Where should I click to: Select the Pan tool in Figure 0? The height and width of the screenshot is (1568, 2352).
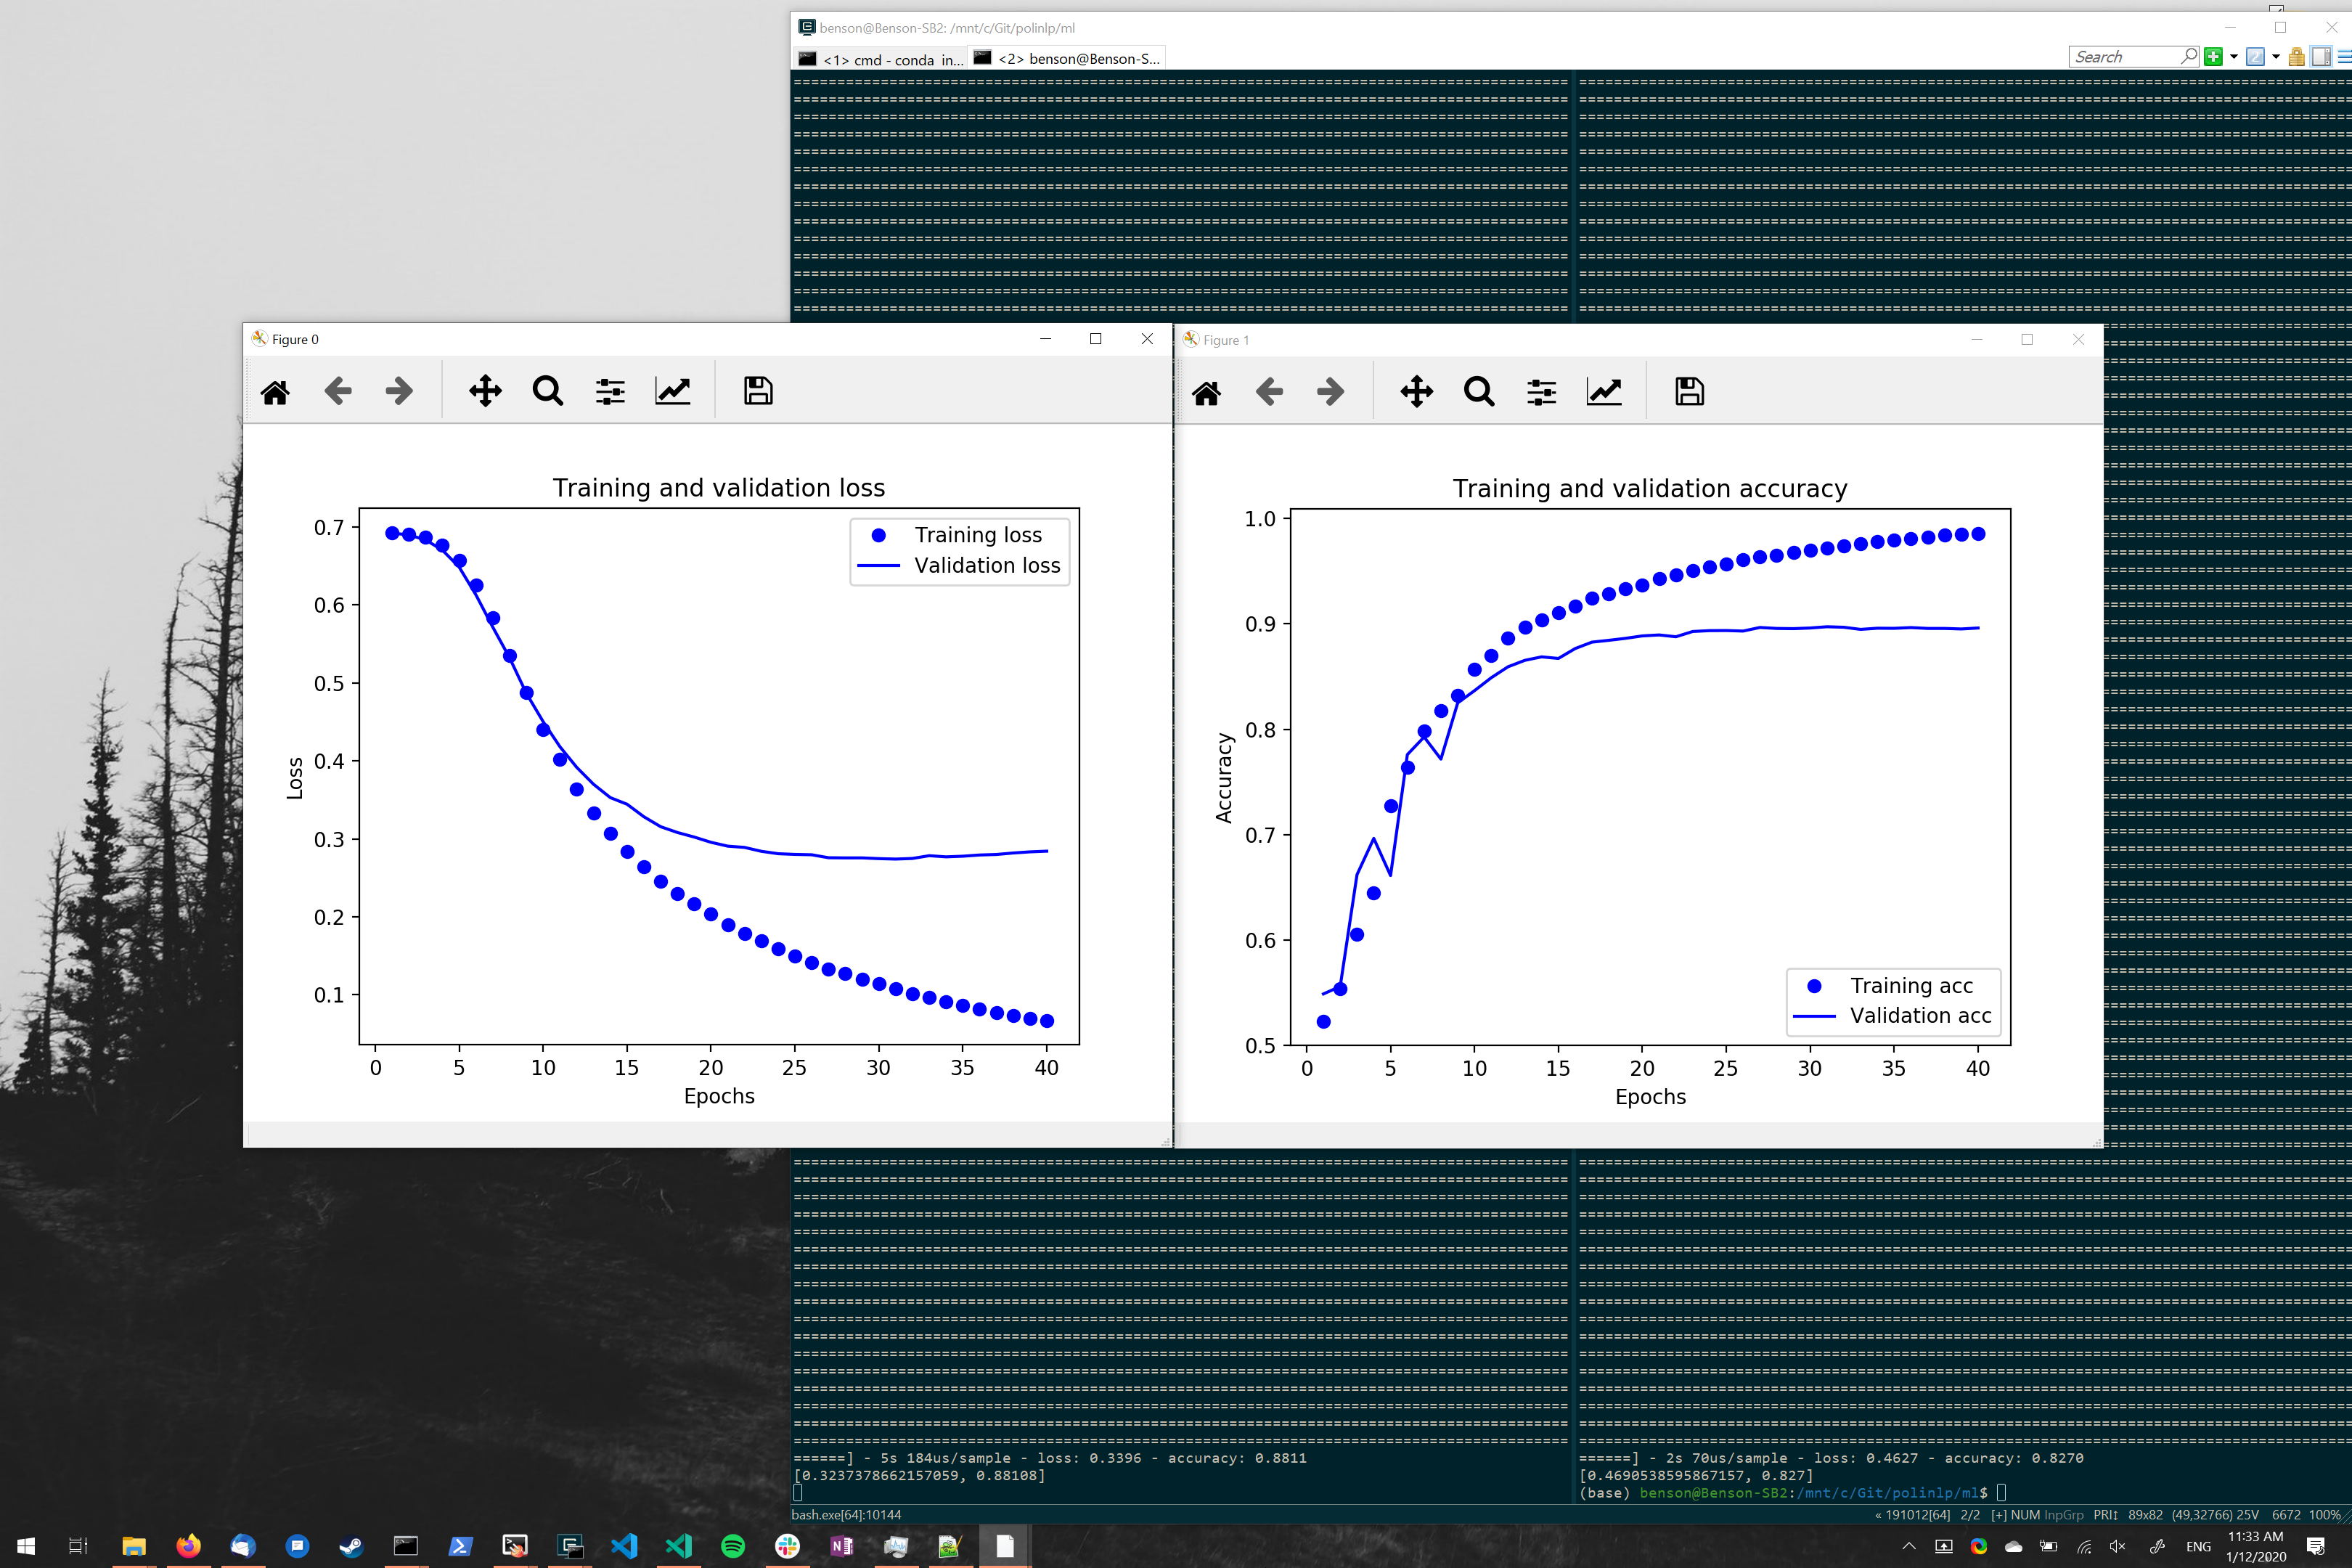tap(485, 391)
